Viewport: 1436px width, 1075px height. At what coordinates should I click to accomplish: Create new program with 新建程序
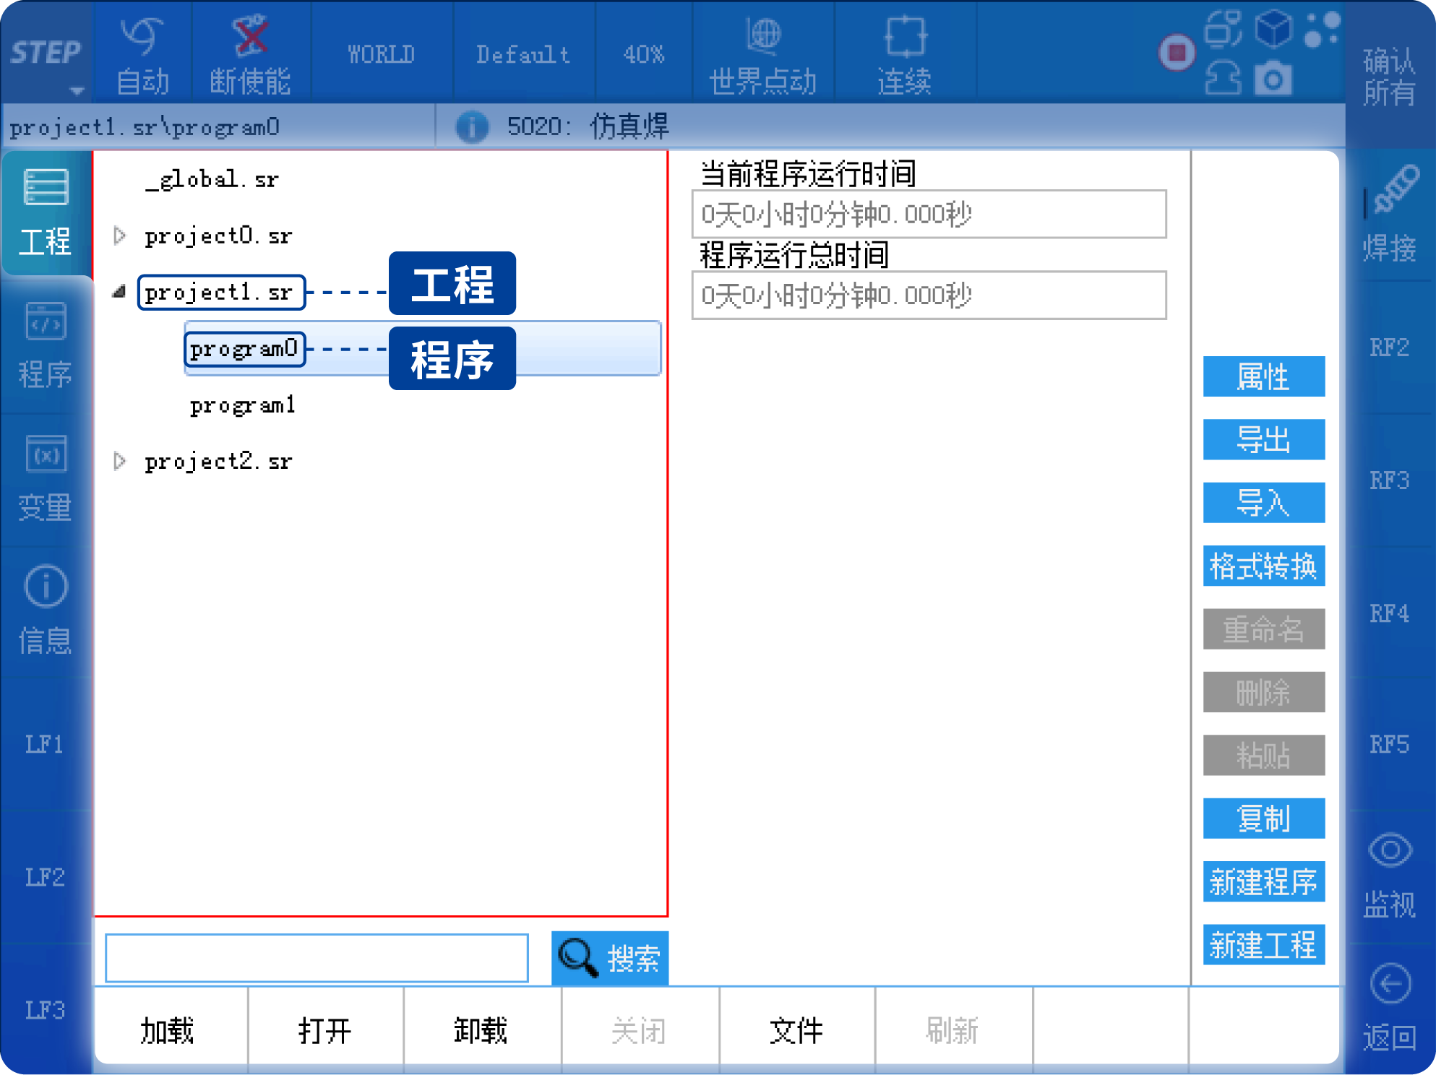[x=1263, y=881]
